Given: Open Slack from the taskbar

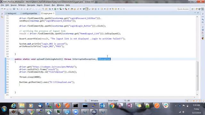Looking at the screenshot, I should pyautogui.click(x=166, y=106).
